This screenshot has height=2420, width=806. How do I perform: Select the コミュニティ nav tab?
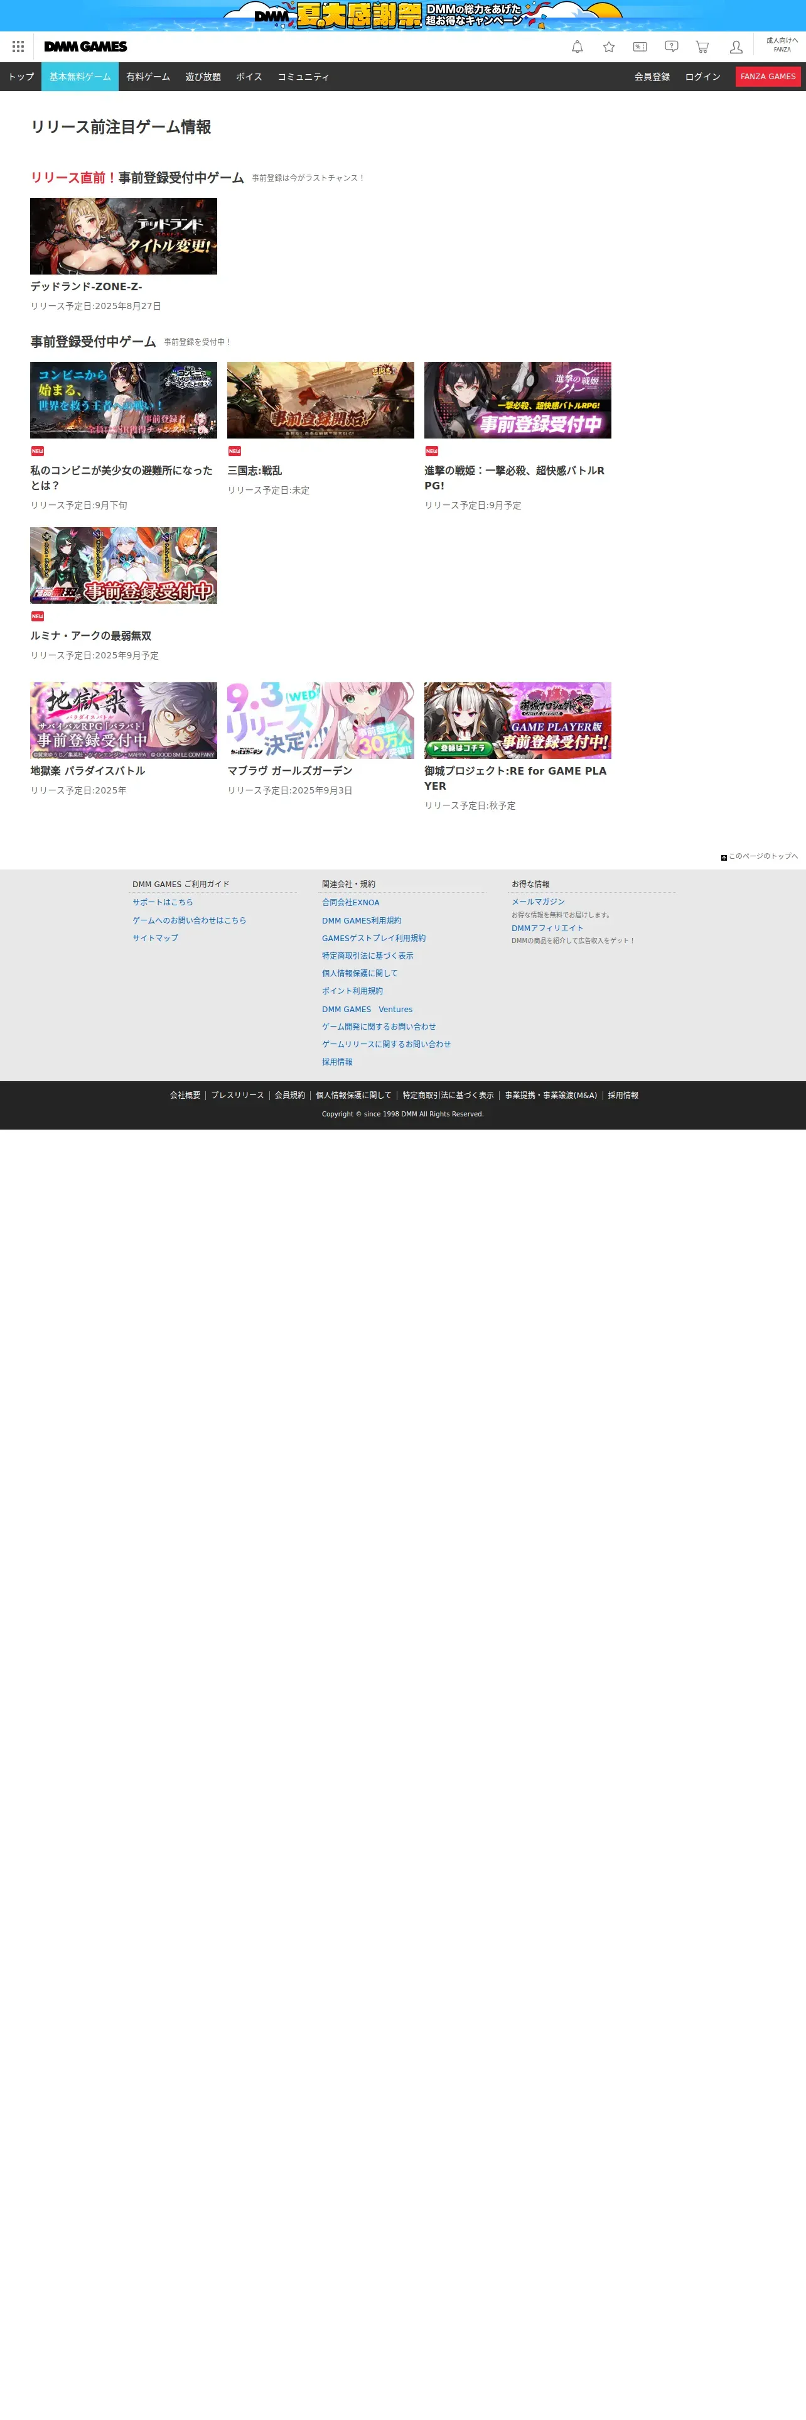303,77
